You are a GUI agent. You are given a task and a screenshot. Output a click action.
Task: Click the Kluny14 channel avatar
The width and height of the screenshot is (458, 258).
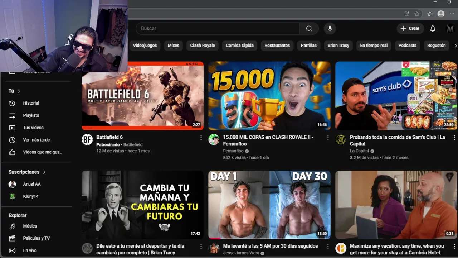pos(12,196)
